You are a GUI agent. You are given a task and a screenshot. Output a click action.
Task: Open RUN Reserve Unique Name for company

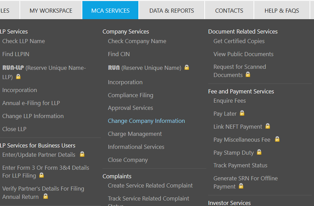tap(145, 68)
